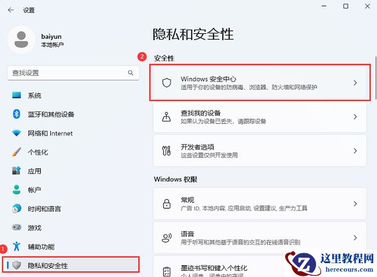Expand Windows 安全中心 chevron

355,82
